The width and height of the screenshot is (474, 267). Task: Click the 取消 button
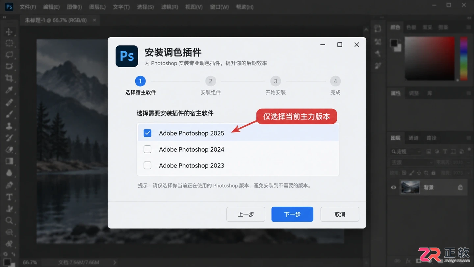point(340,214)
